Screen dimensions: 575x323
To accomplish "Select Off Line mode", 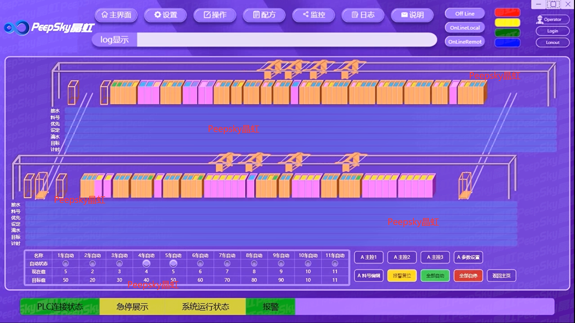I will click(464, 14).
